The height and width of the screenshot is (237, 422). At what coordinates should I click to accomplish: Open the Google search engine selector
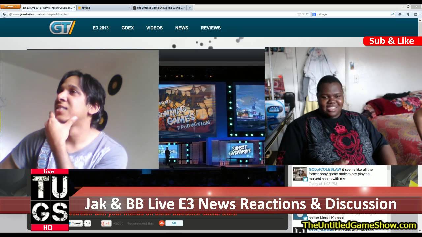point(315,14)
